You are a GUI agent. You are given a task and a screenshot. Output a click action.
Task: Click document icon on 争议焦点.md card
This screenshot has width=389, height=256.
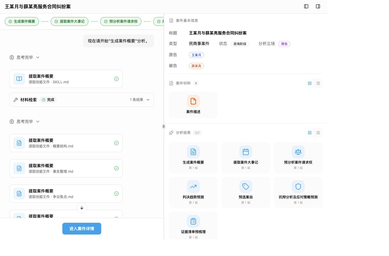point(19,194)
